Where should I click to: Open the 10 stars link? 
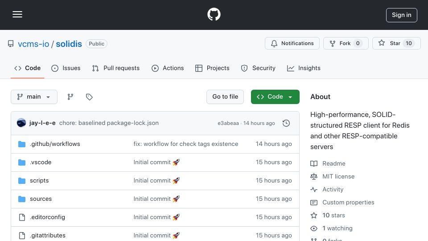[x=328, y=215]
